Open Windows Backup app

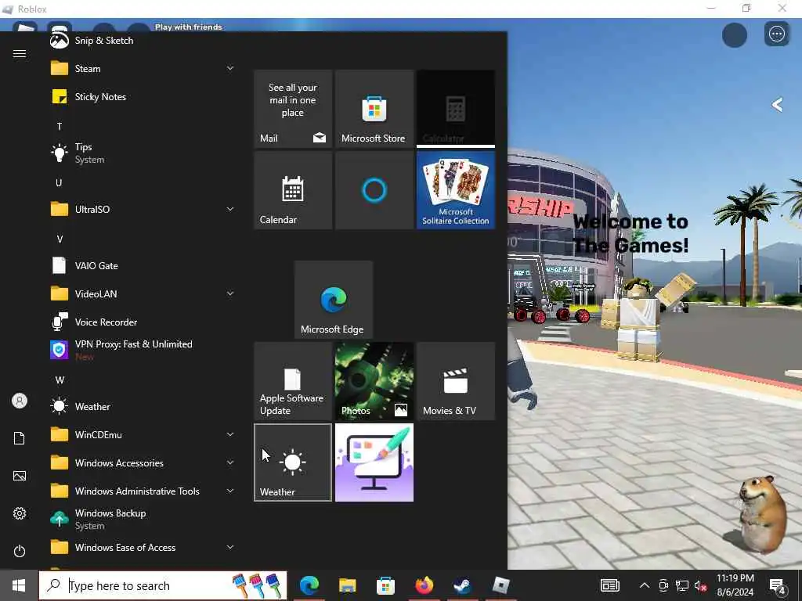[x=142, y=520]
